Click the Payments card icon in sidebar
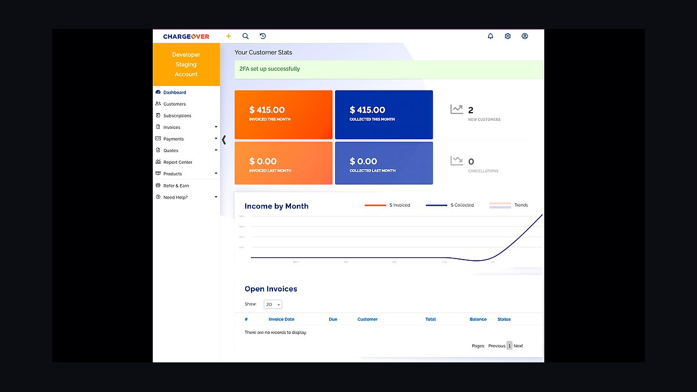 (158, 139)
